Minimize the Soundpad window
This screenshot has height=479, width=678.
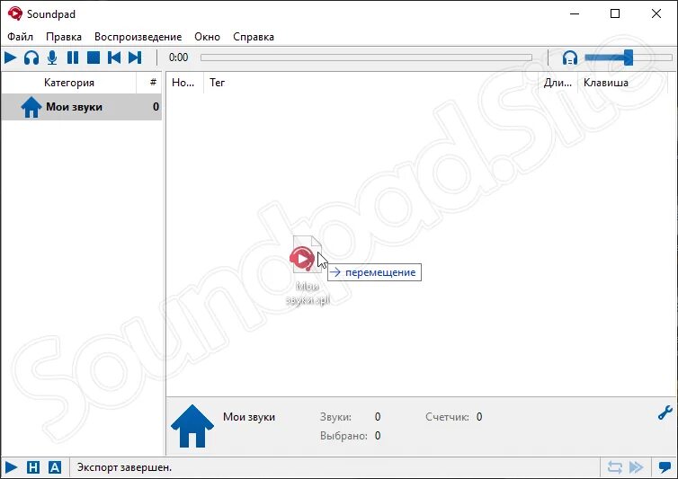[575, 13]
